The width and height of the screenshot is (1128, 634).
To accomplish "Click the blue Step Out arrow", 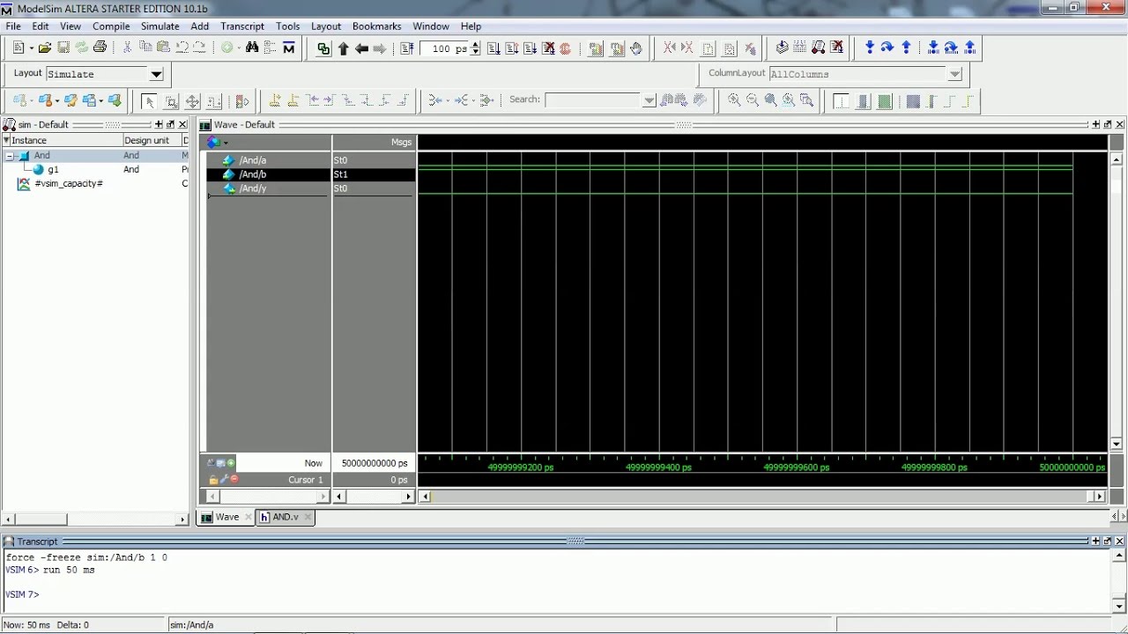I will (x=906, y=48).
